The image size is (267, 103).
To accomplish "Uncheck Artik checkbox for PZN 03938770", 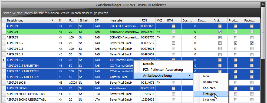I will [x=220, y=37].
